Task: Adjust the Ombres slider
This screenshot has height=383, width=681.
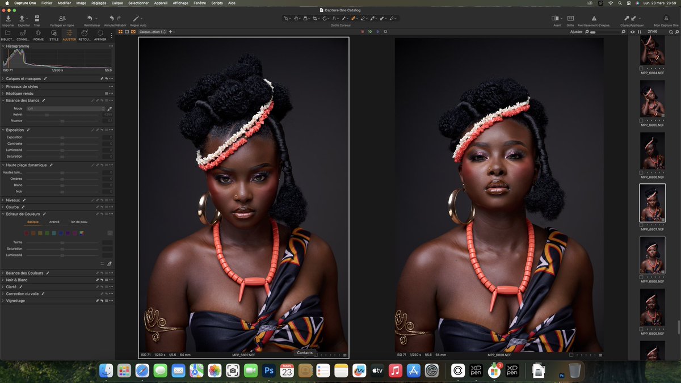Action: click(x=62, y=179)
